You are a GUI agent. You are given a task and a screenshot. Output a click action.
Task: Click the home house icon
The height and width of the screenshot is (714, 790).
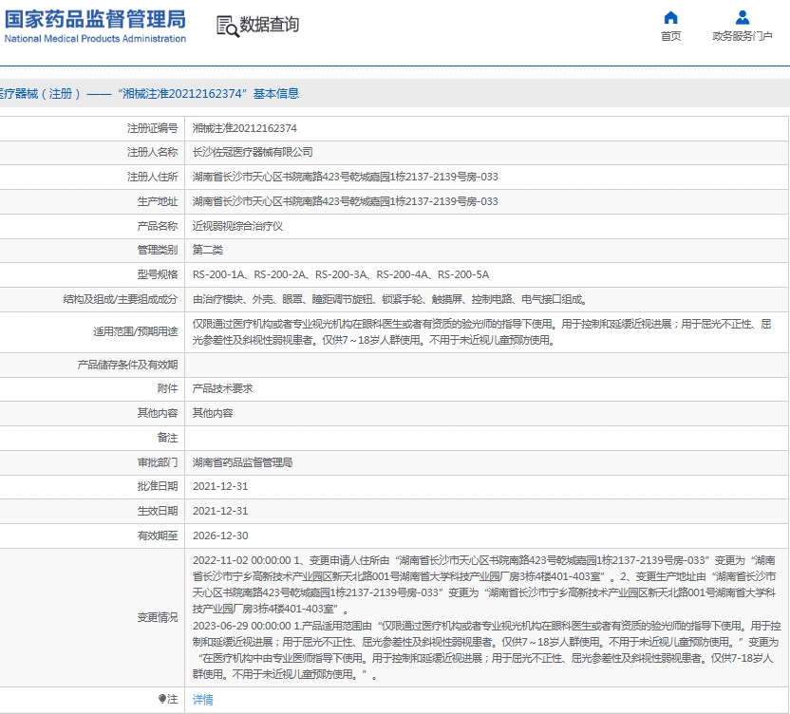(x=670, y=18)
